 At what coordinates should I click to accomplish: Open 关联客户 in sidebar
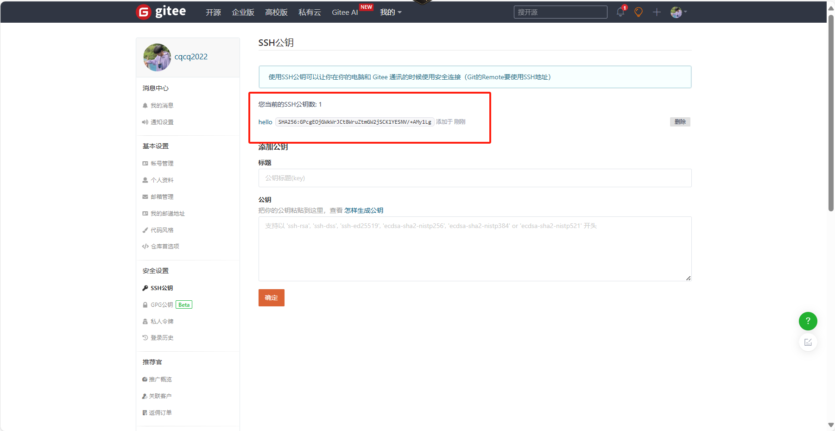(x=160, y=396)
